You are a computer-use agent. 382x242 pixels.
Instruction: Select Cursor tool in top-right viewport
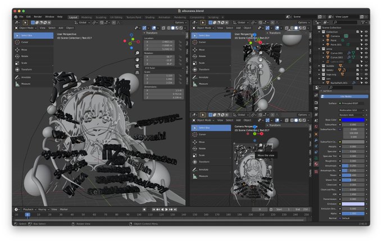[211, 42]
